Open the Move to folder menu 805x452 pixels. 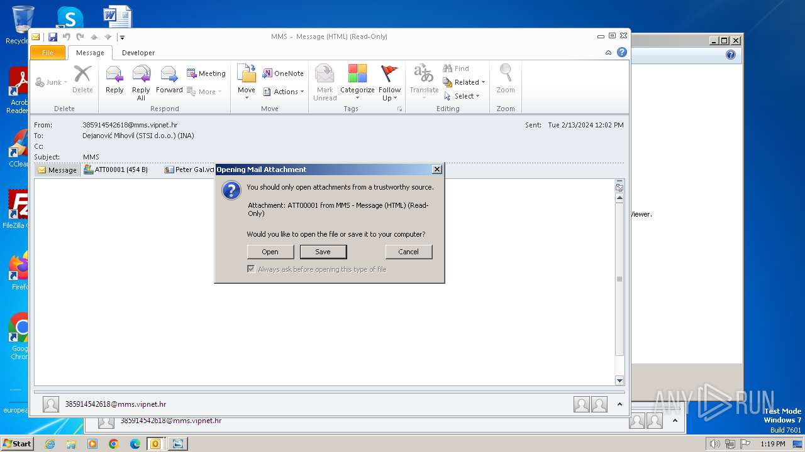tap(247, 82)
